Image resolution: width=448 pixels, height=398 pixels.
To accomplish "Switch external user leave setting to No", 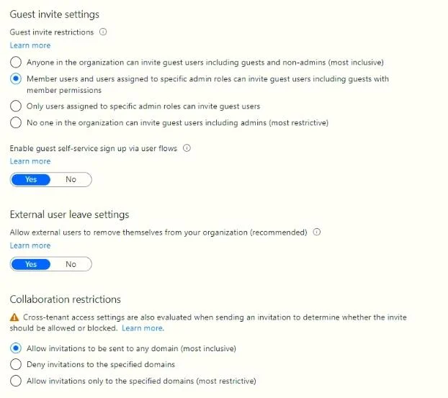I will (x=71, y=264).
